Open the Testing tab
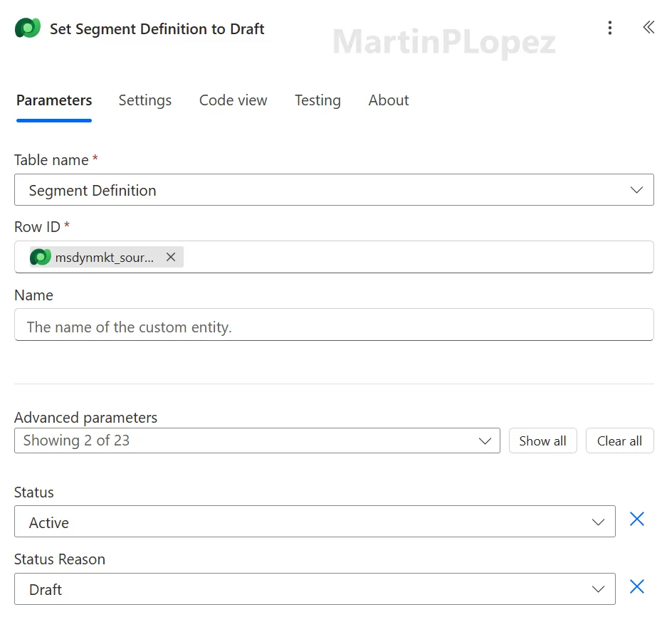The image size is (657, 617). [317, 100]
